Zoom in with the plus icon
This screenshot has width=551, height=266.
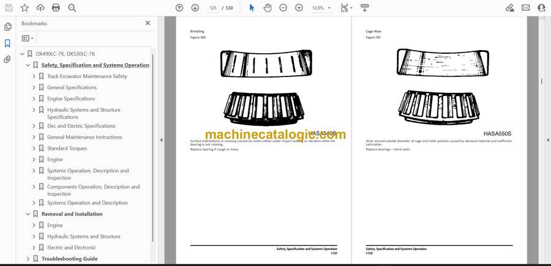299,8
